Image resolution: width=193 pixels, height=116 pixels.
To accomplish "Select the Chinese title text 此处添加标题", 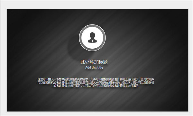I will click(94, 62).
